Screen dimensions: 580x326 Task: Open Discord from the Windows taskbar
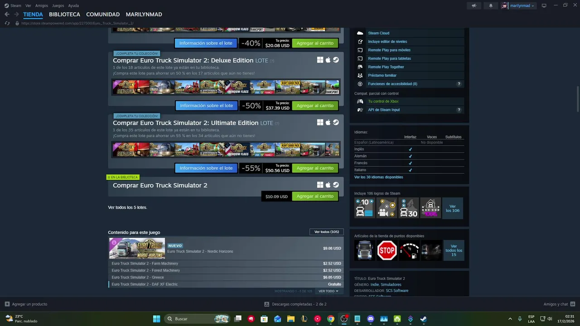370,319
